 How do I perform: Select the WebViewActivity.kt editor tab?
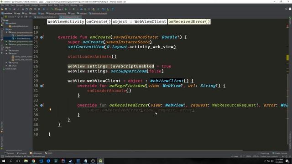(70, 17)
